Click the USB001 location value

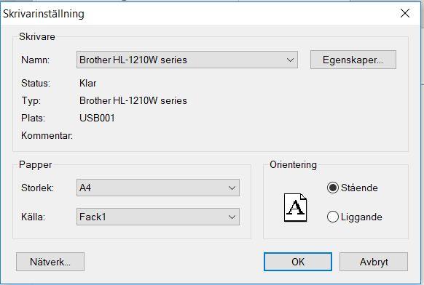[97, 118]
